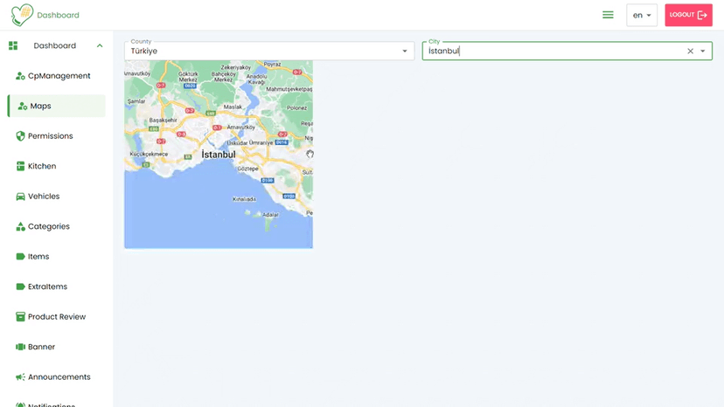Click the Announcements megaphone icon
Image resolution: width=724 pixels, height=407 pixels.
pyautogui.click(x=20, y=377)
